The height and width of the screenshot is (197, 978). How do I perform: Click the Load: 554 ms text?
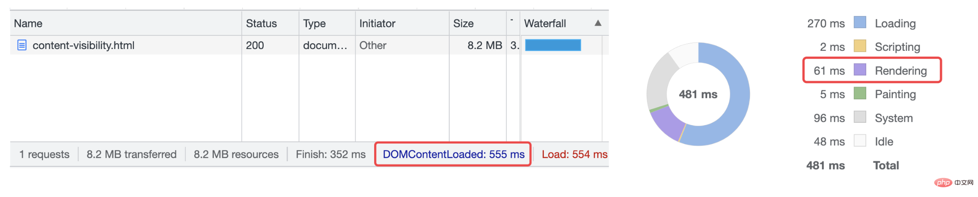coord(574,154)
